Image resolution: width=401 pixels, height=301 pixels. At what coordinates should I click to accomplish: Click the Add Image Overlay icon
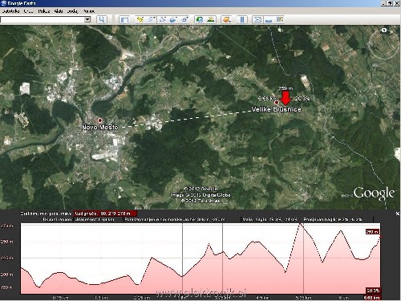[173, 19]
